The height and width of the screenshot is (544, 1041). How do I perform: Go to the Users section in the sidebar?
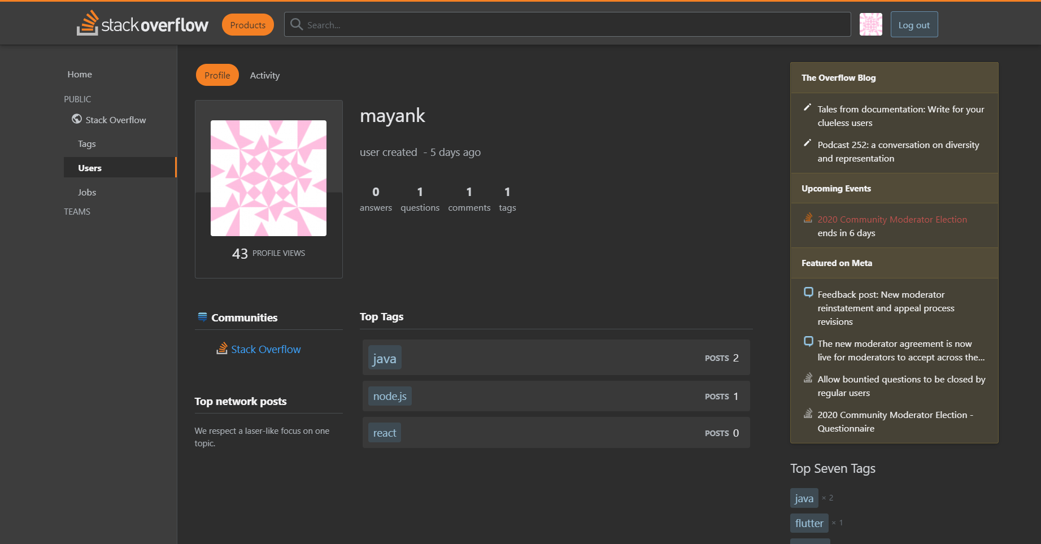90,167
